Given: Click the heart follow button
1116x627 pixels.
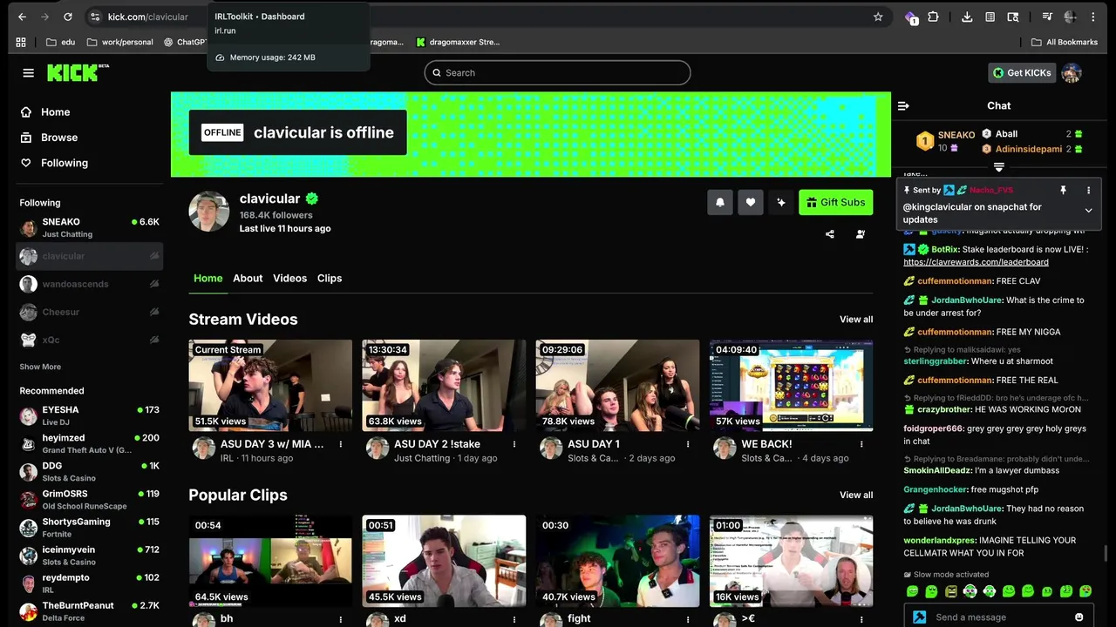Looking at the screenshot, I should click(751, 202).
